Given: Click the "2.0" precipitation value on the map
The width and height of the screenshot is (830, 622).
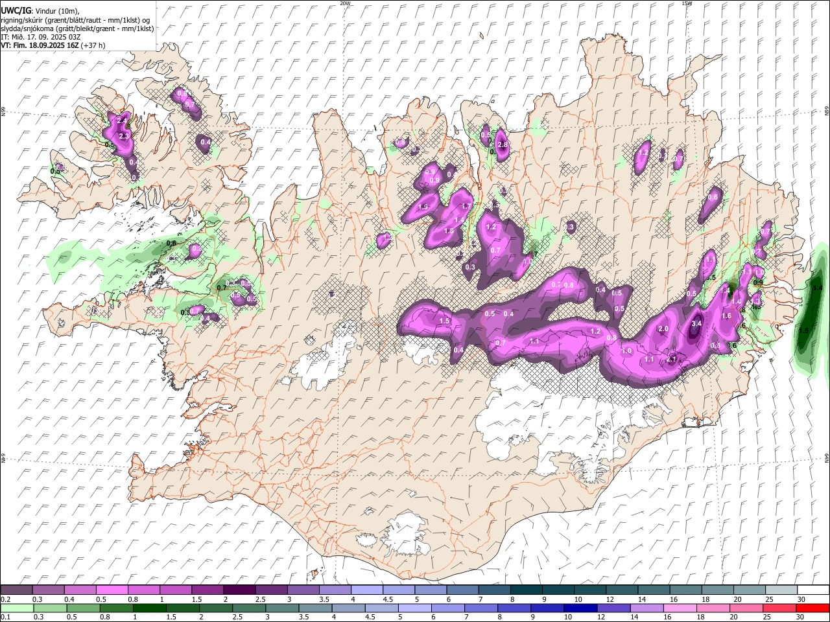Looking at the screenshot, I should tap(663, 328).
